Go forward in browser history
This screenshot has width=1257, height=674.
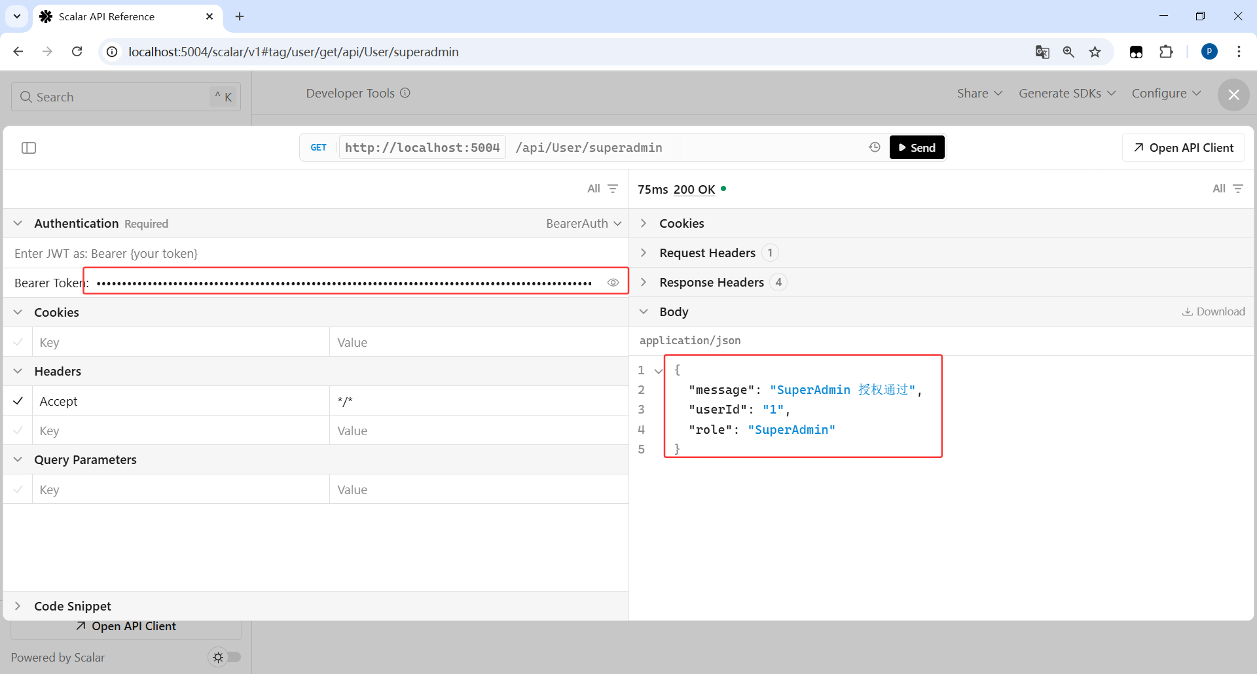coord(47,52)
